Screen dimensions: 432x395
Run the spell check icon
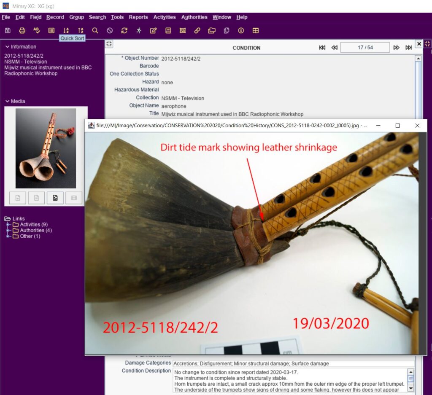(x=37, y=30)
